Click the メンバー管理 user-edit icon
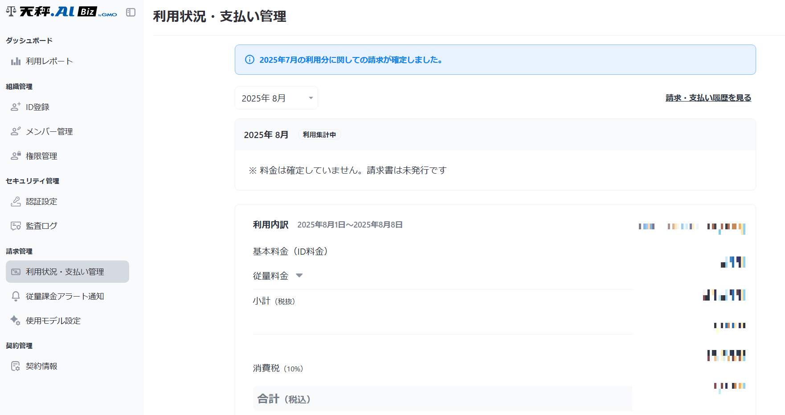The height and width of the screenshot is (415, 785). [16, 131]
